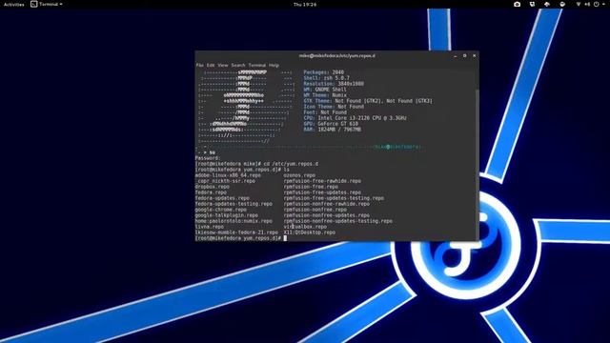Click the Dropbox tray icon in top bar
The width and height of the screenshot is (610, 343).
point(547,4)
